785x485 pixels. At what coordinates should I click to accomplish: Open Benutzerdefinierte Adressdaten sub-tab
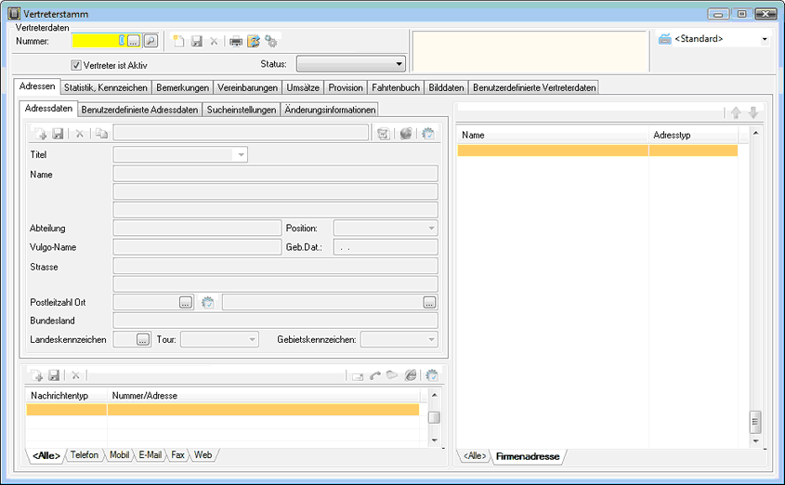coord(139,110)
